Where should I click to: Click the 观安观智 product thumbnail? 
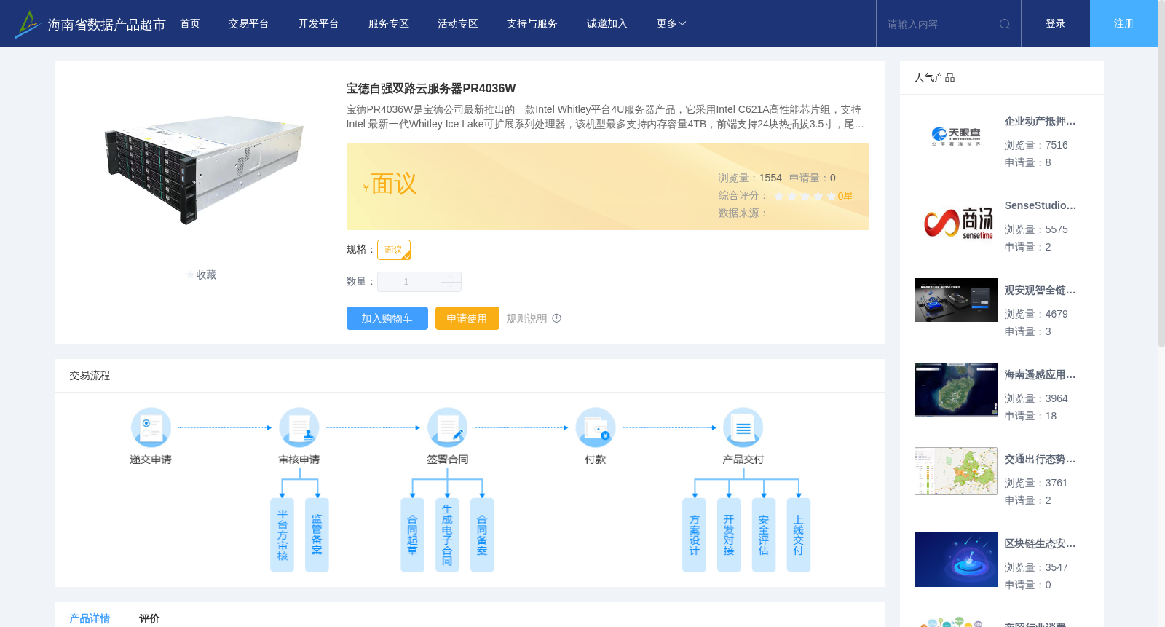pos(956,300)
